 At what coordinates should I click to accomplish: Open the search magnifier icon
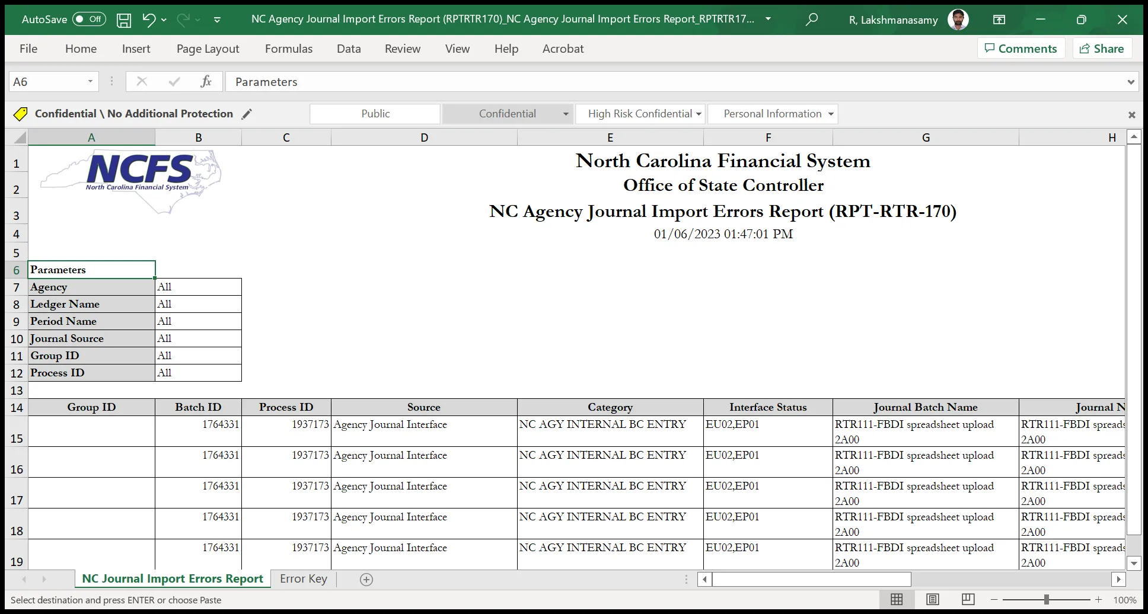[811, 20]
